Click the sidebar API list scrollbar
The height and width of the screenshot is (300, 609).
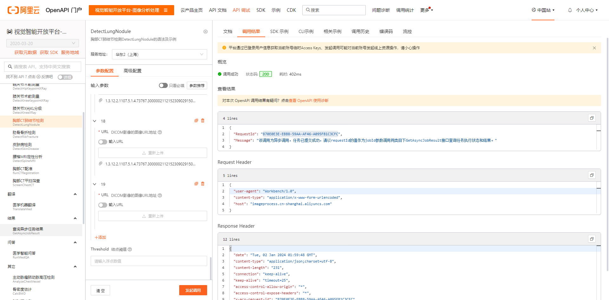83,168
